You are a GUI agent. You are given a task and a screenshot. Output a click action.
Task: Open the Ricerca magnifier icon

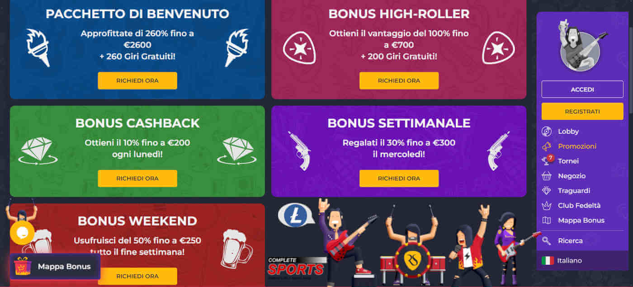547,241
